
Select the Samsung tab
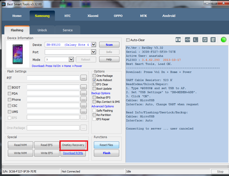tap(42, 16)
